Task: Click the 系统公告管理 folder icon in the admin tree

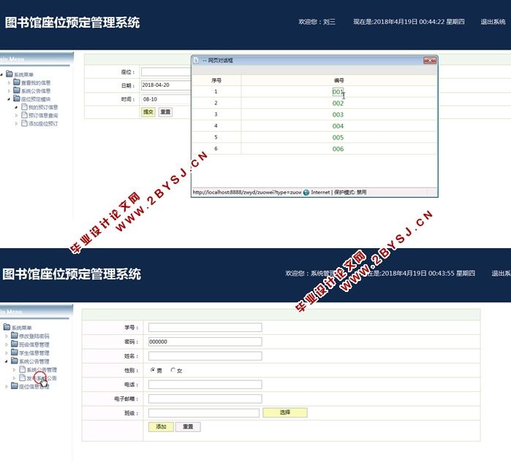Action: [x=15, y=361]
